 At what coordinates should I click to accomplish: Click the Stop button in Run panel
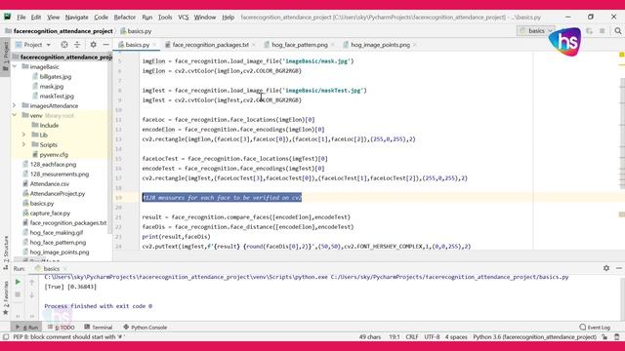pyautogui.click(x=18, y=294)
